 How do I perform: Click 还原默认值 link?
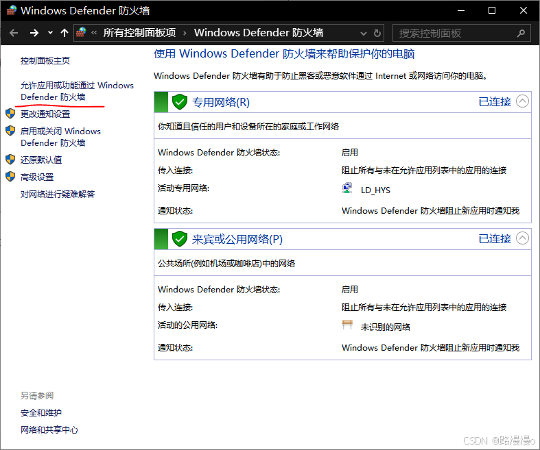41,160
